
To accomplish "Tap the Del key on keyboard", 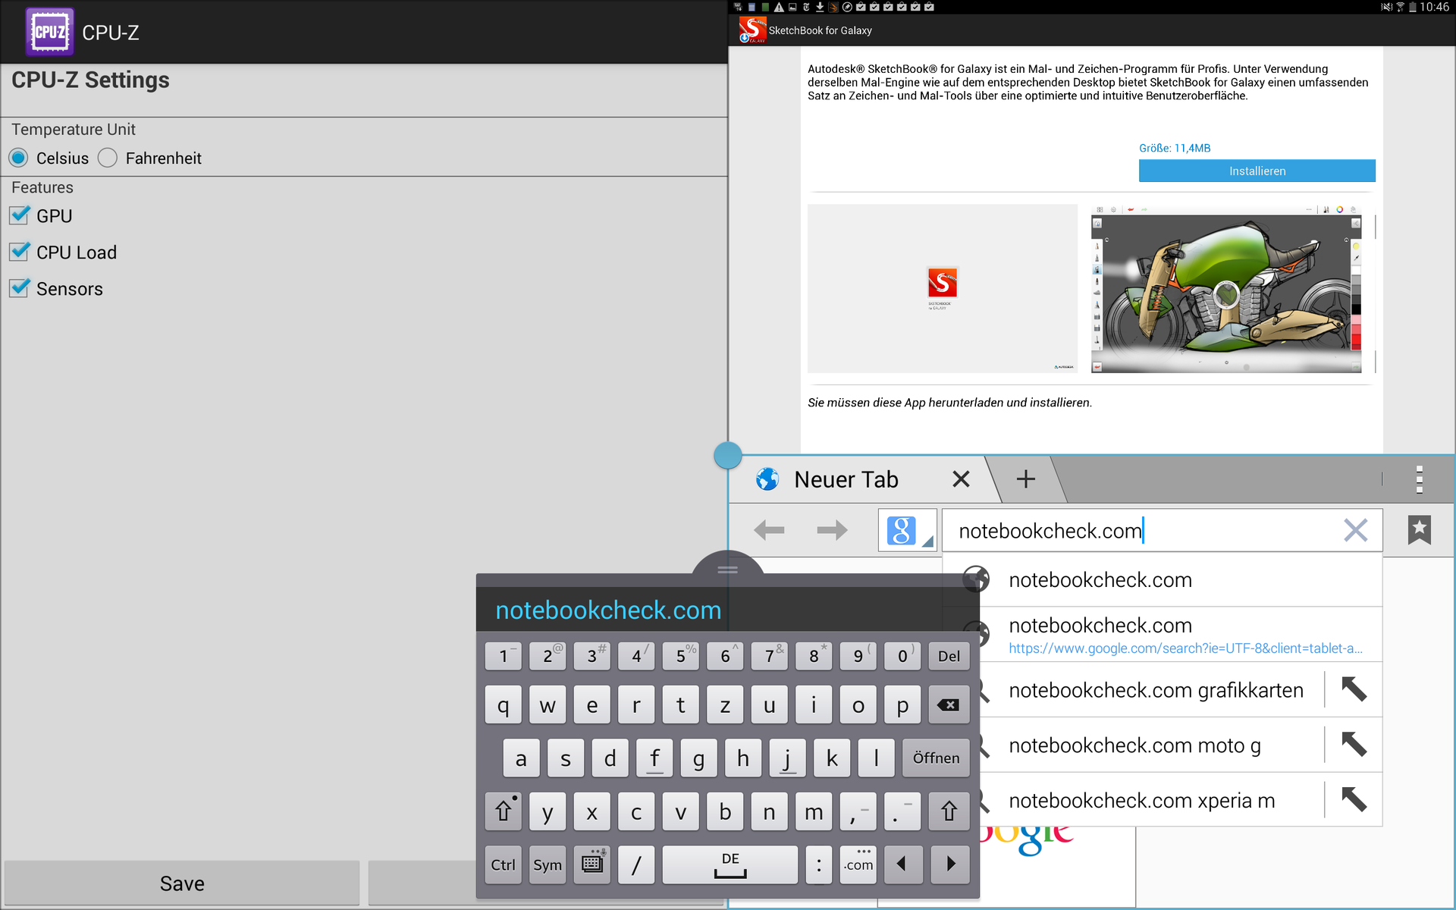I will tap(949, 656).
